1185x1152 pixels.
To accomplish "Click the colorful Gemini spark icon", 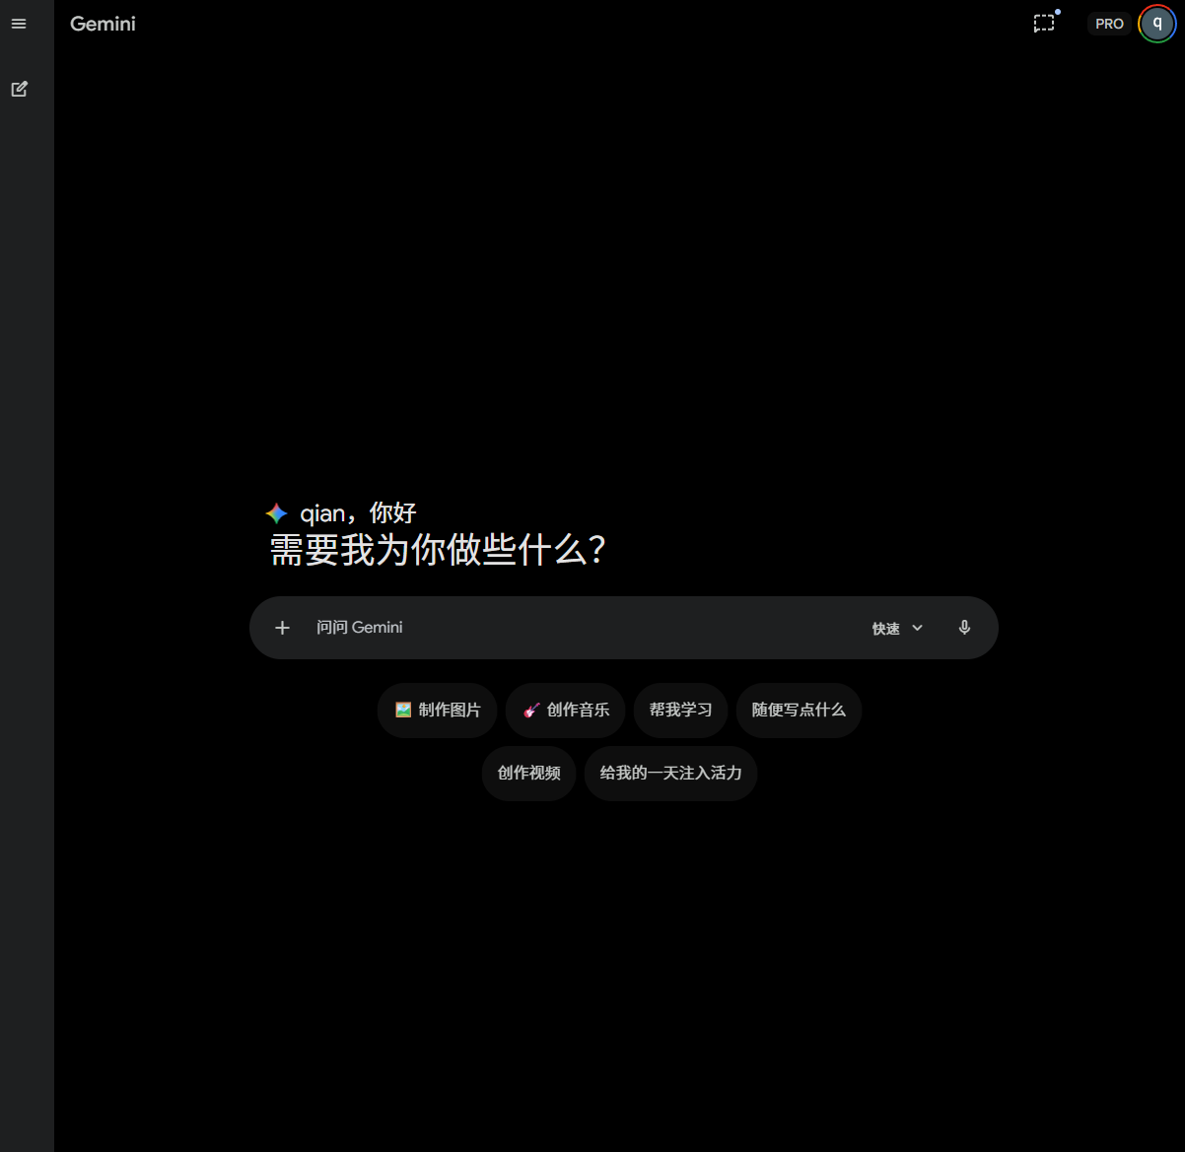I will 276,513.
